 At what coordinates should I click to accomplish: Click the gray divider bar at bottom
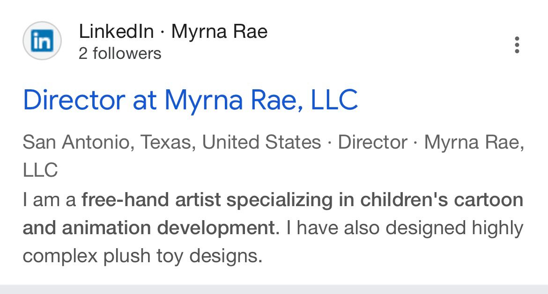[274, 289]
